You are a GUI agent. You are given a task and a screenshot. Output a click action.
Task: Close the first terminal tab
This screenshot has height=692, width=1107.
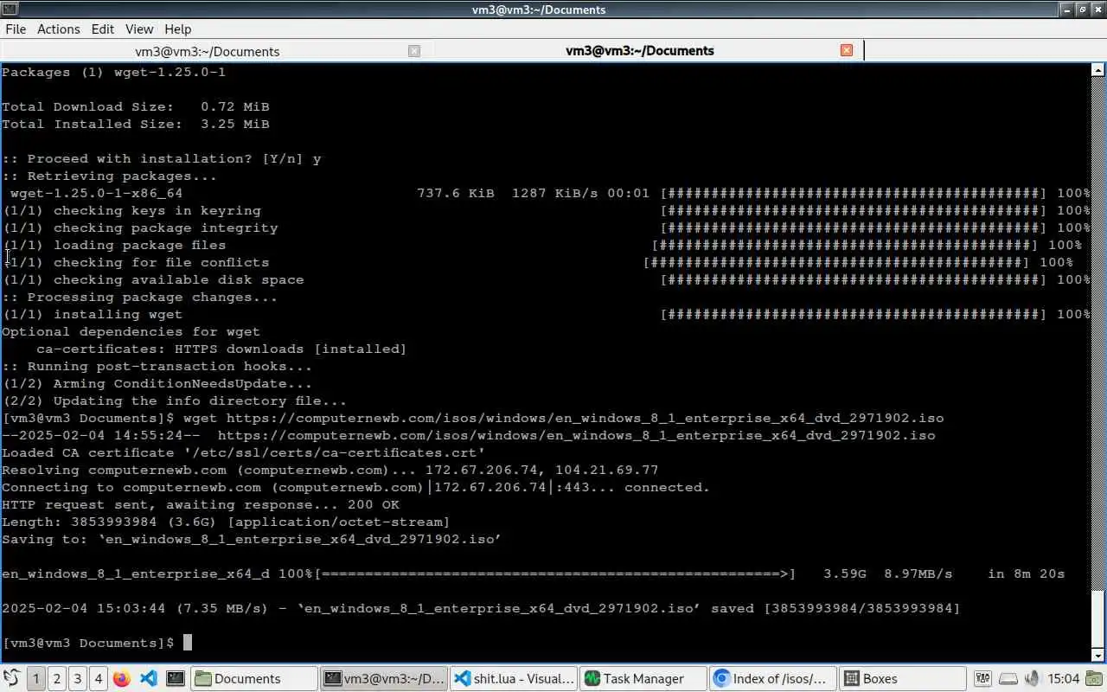click(x=414, y=51)
